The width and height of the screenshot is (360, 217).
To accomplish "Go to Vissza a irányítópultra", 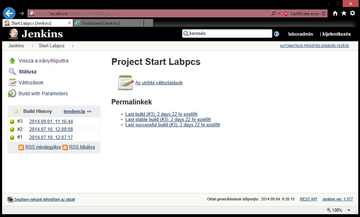I will 43,61.
